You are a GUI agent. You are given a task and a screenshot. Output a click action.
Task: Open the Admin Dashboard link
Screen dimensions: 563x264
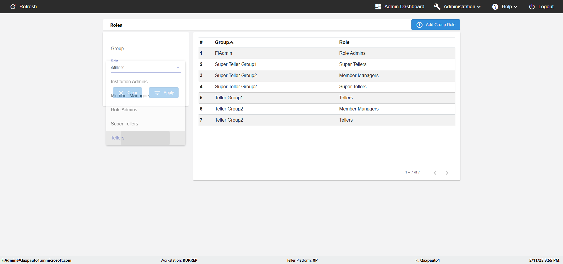coord(404,6)
